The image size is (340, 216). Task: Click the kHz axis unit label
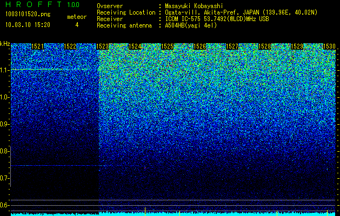pos(5,44)
